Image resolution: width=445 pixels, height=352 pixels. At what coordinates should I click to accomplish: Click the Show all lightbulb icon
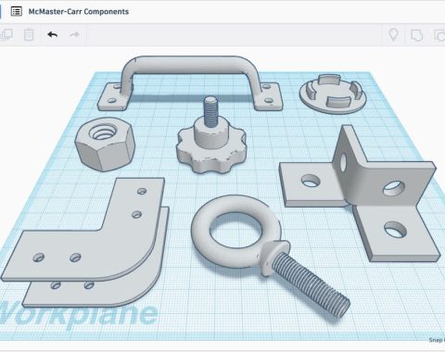tap(393, 35)
